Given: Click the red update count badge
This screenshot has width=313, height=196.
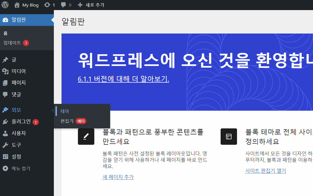Looking at the screenshot, I should [26, 43].
